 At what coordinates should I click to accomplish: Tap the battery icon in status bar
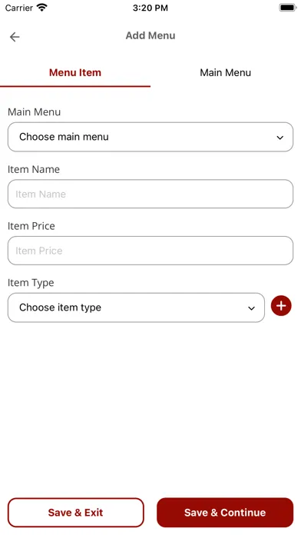pos(288,8)
